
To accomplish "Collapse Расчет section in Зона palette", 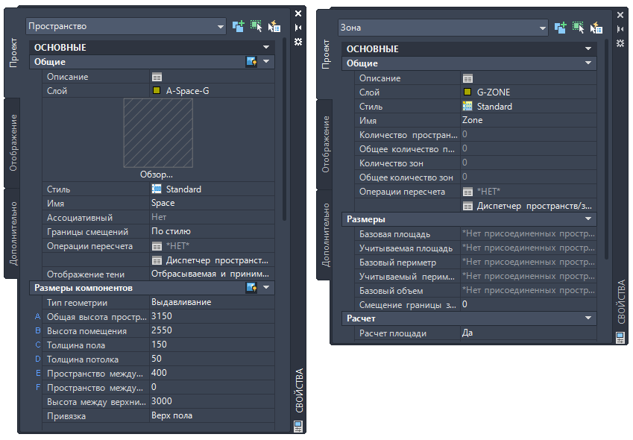I will point(588,318).
